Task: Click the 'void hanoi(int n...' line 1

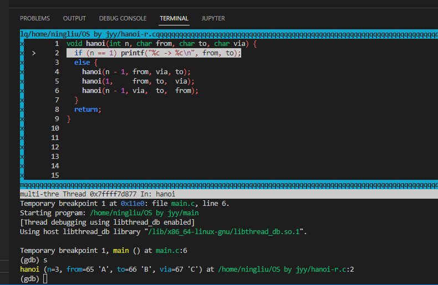Action: 161,44
